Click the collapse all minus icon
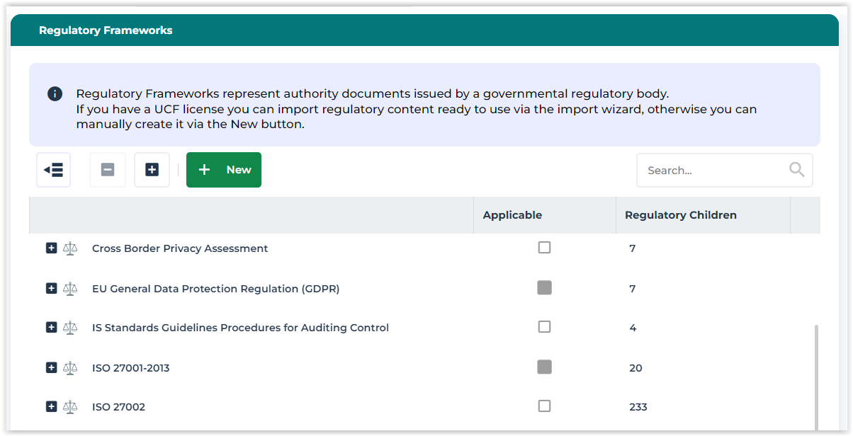The height and width of the screenshot is (436, 853). click(x=108, y=170)
